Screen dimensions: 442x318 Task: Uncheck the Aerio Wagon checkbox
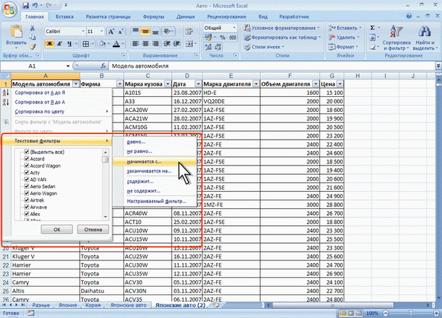(27, 193)
